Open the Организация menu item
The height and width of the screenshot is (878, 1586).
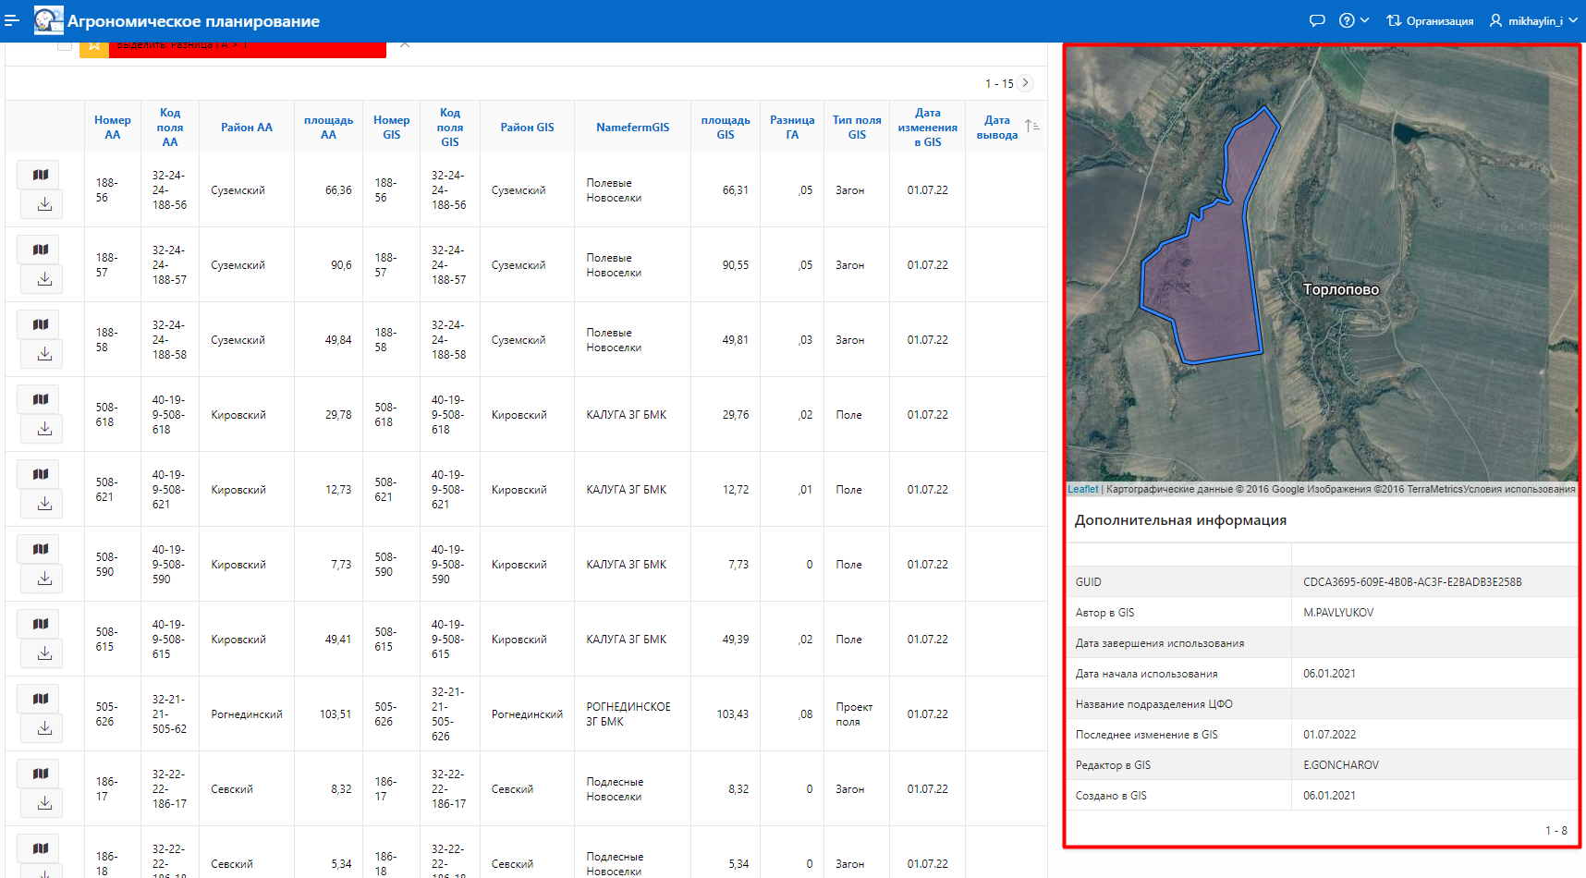(x=1430, y=20)
